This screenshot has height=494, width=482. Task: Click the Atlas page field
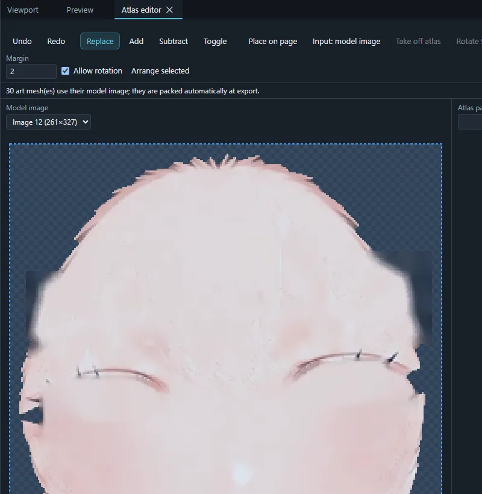470,122
